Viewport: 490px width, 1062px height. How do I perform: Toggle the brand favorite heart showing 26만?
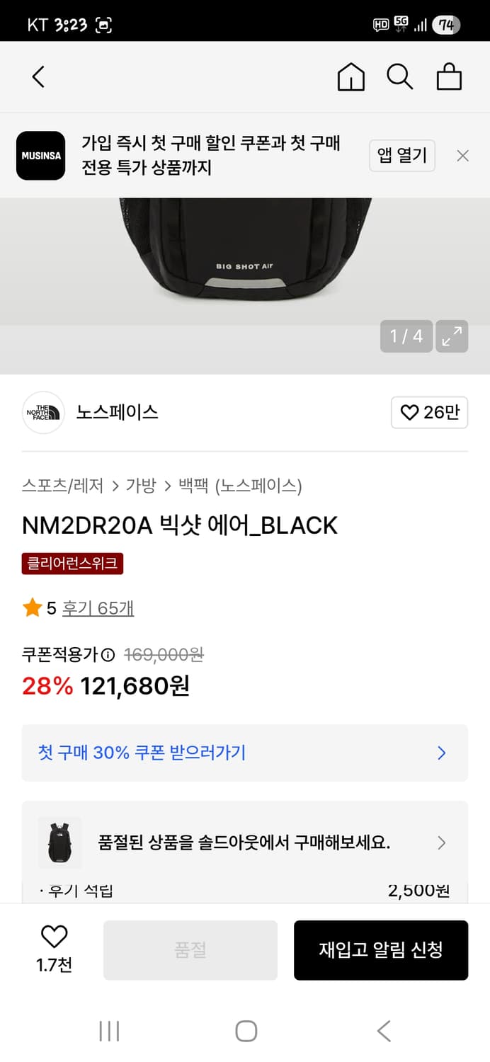(429, 413)
